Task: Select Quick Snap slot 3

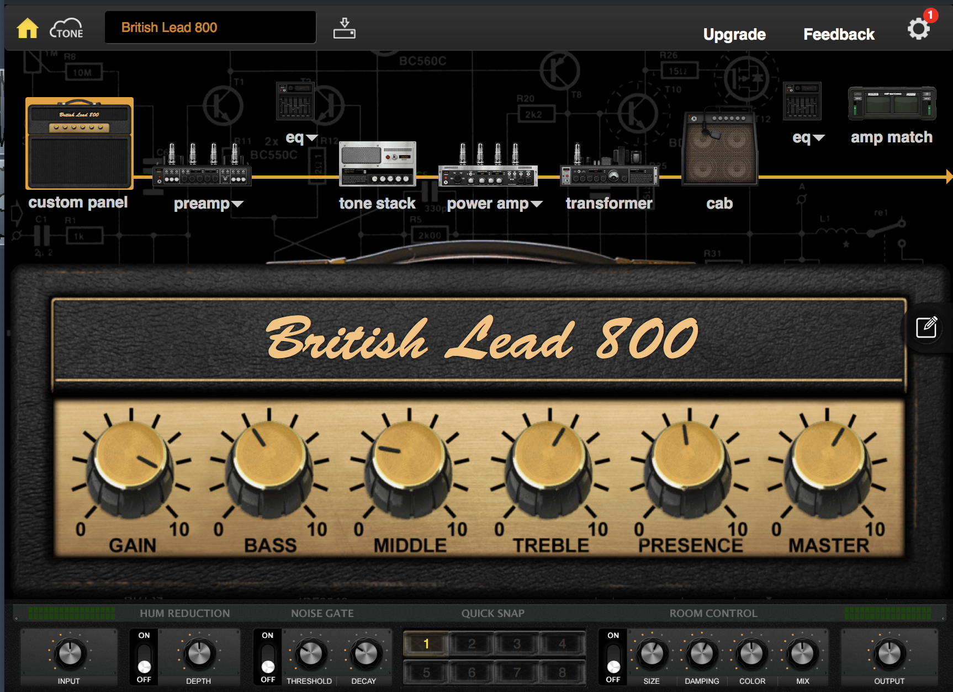Action: [517, 643]
